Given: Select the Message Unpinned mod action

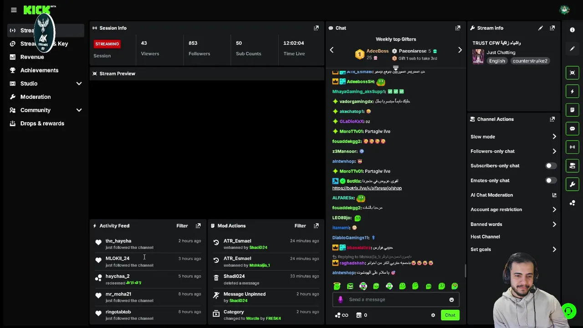Looking at the screenshot, I should [266, 297].
